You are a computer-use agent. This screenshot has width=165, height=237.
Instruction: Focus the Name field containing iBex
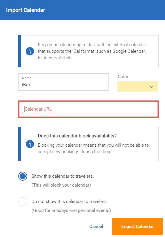tap(63, 82)
